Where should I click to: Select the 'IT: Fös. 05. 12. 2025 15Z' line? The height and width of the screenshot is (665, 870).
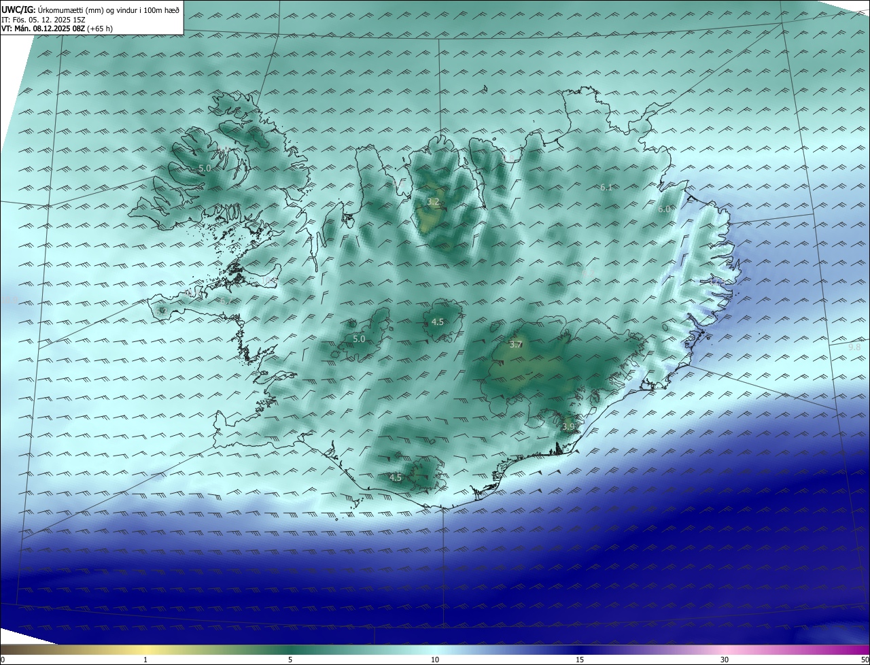coord(43,20)
